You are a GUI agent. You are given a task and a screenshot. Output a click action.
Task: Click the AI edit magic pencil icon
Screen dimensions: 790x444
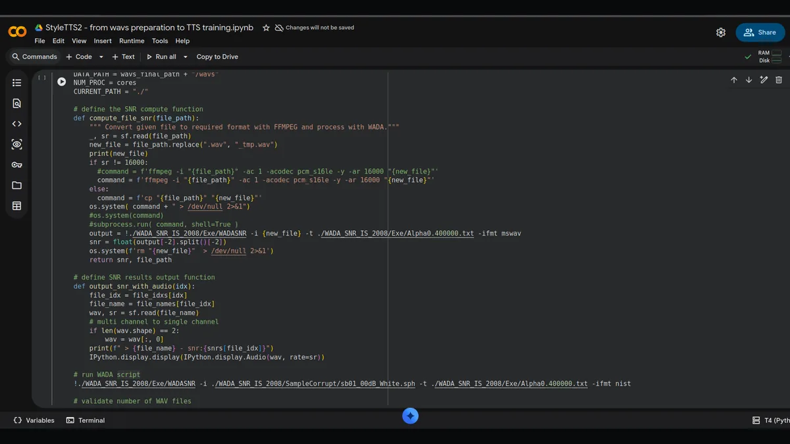point(764,80)
